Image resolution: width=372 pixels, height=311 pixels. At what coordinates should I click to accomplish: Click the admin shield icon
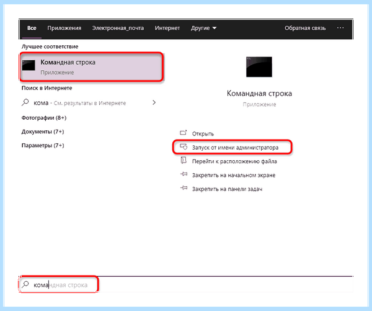[x=184, y=146]
